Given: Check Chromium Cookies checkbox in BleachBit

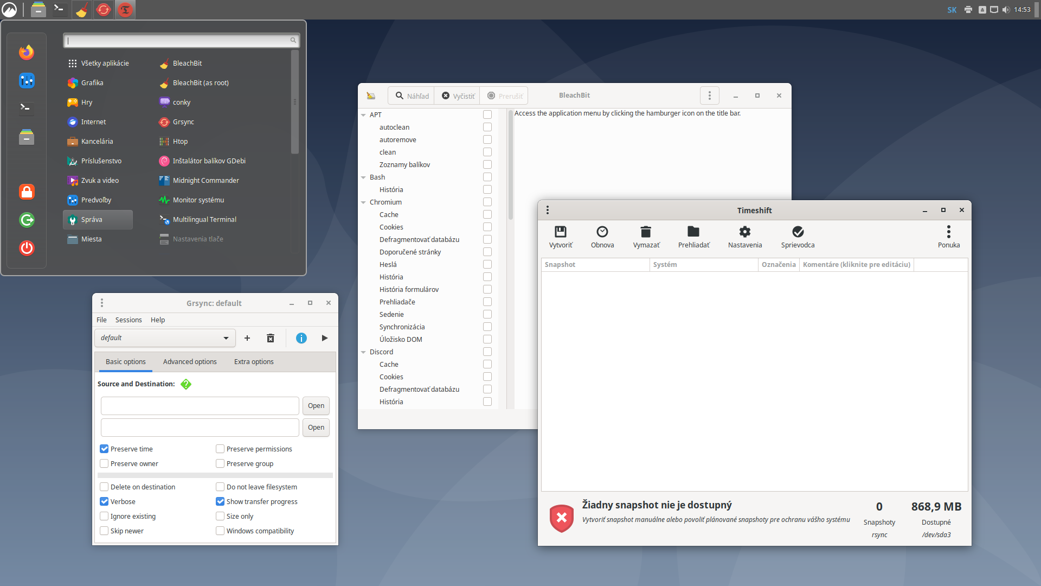Looking at the screenshot, I should [x=487, y=227].
